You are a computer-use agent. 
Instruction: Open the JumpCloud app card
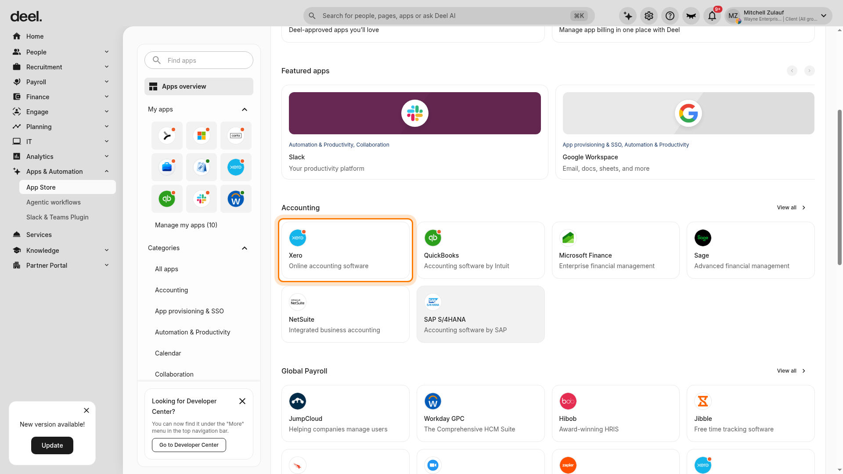pyautogui.click(x=346, y=413)
